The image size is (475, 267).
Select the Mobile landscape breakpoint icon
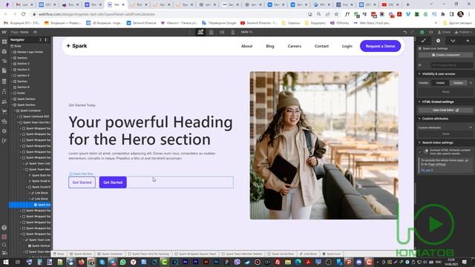[222, 32]
